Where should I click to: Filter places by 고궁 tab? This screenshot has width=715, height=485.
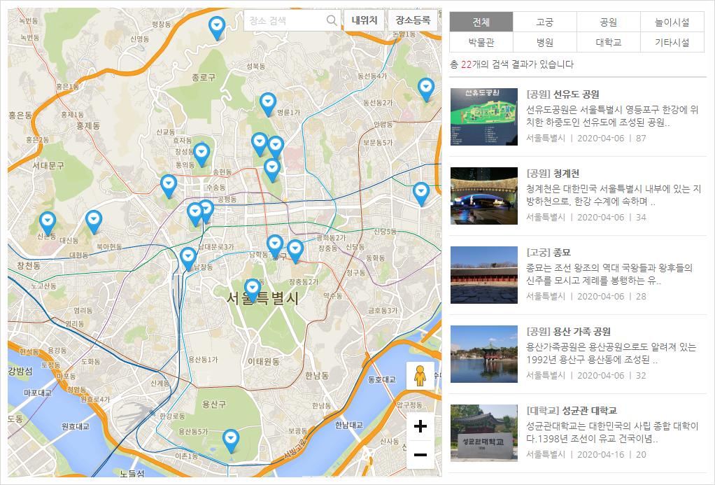[x=545, y=22]
